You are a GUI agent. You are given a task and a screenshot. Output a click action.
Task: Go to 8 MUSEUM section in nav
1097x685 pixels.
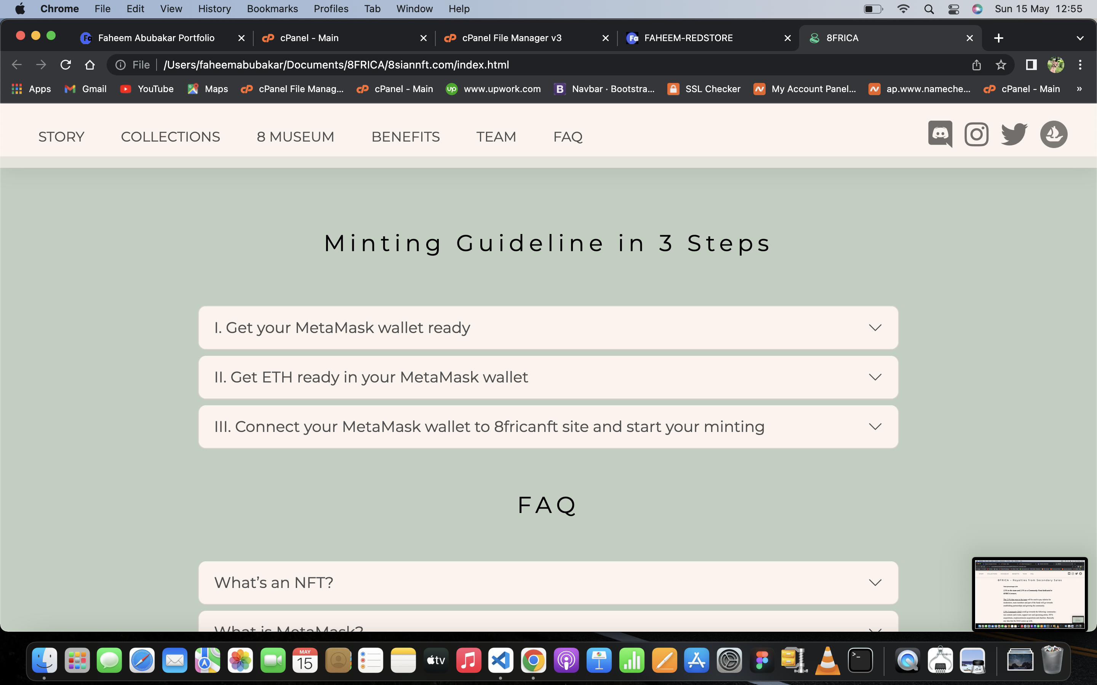coord(296,137)
